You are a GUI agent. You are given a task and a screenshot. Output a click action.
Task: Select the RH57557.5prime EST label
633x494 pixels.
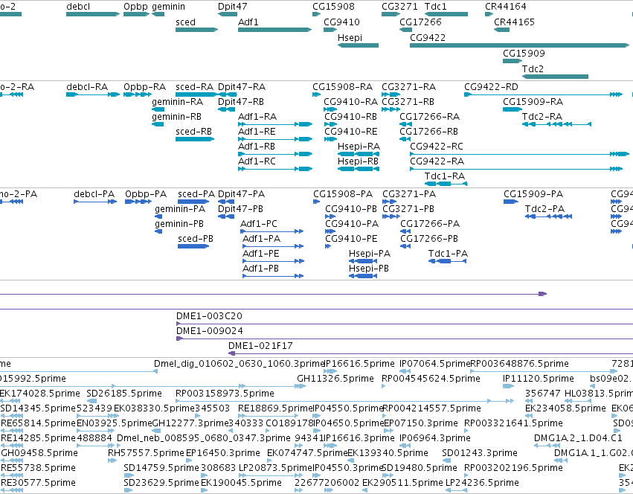pos(146,453)
